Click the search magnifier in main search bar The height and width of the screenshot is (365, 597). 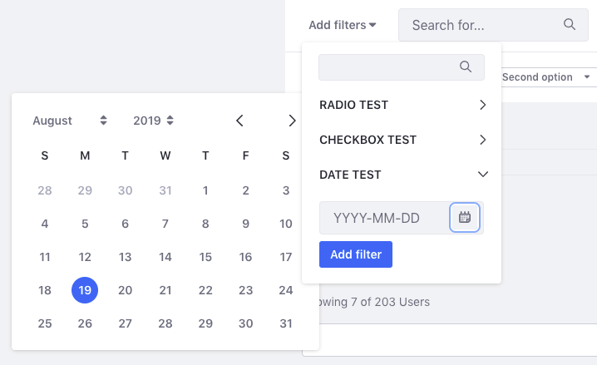[x=570, y=25]
